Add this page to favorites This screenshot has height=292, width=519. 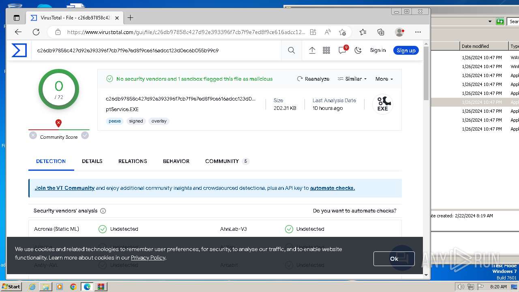click(342, 32)
